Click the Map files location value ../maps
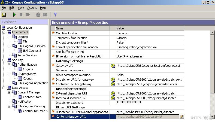This screenshot has width=215, height=122. tap(122, 33)
